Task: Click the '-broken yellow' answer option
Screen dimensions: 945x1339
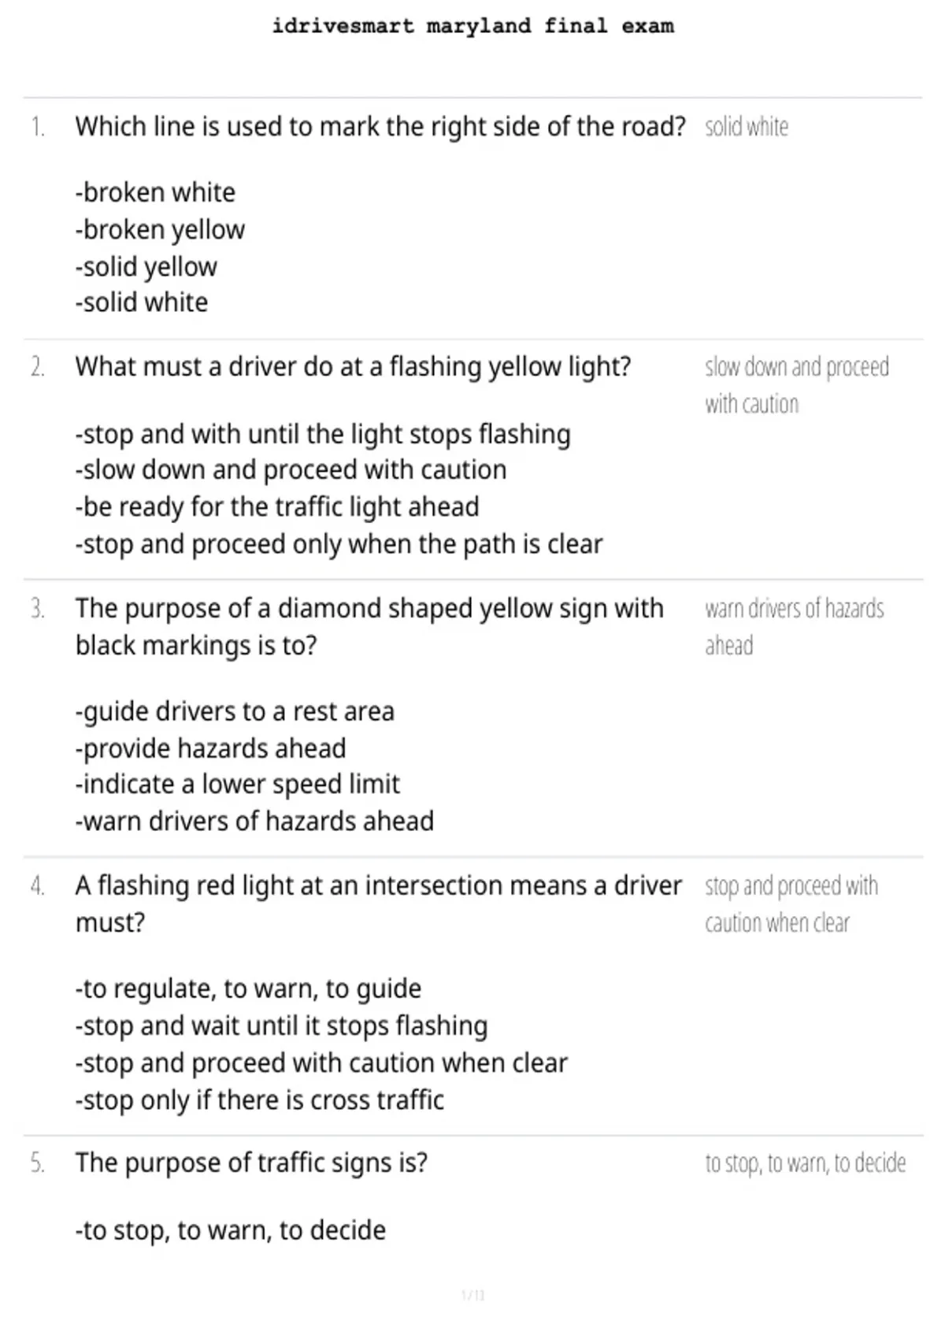Action: (x=160, y=229)
